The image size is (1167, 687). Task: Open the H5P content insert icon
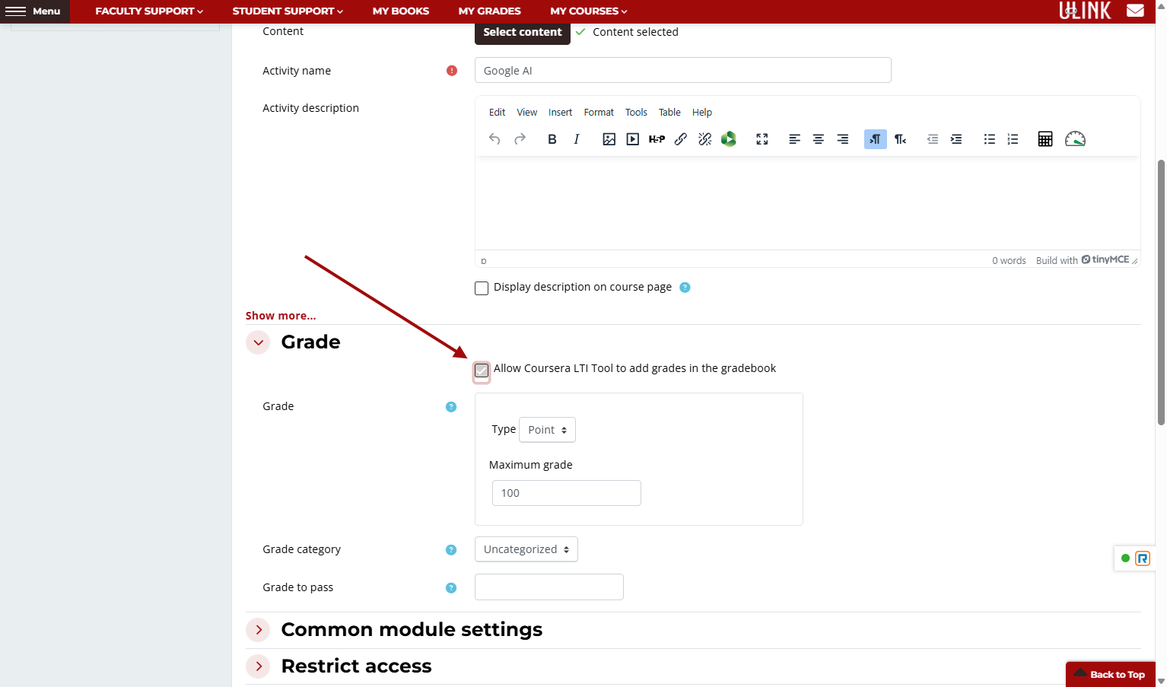click(657, 139)
